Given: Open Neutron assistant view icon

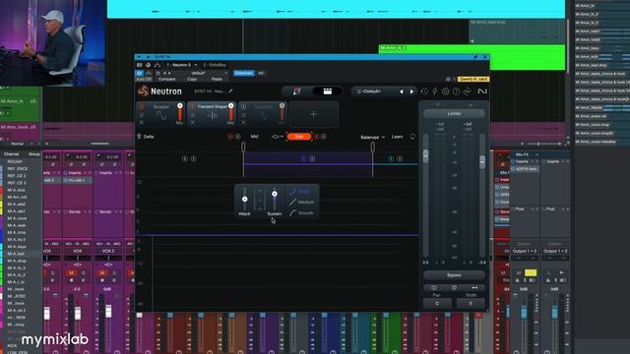Looking at the screenshot, I should (297, 91).
